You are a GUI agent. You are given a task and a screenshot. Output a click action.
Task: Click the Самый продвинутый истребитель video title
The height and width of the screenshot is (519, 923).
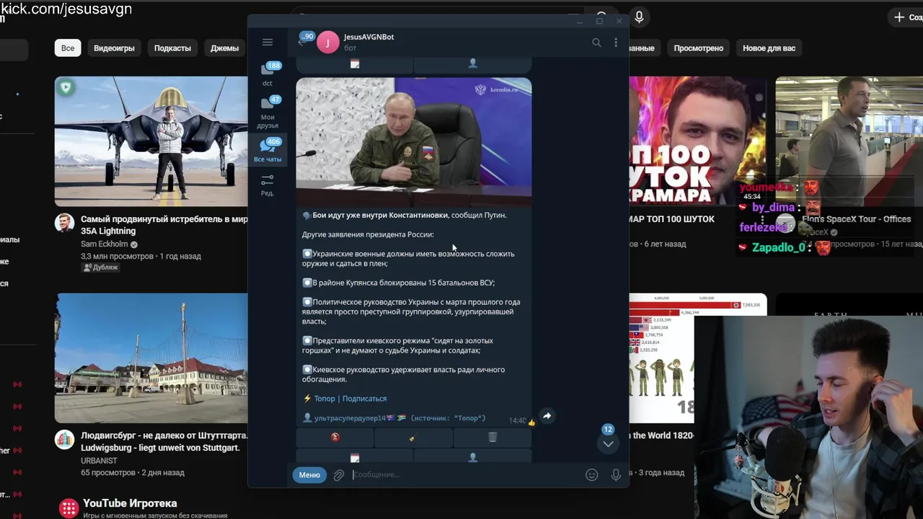[164, 225]
